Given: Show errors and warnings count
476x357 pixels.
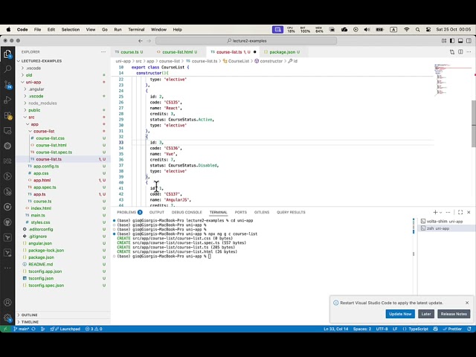Looking at the screenshot, I should tap(94, 329).
